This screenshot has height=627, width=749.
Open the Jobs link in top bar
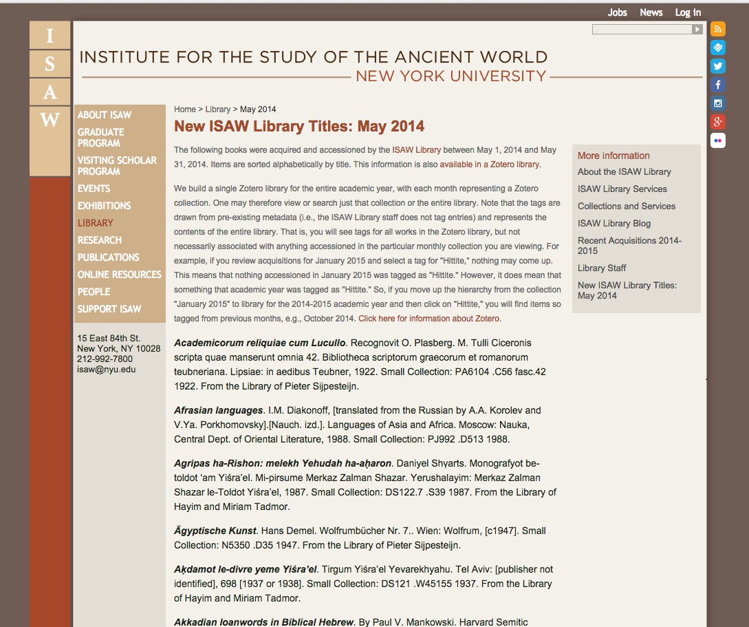tap(617, 12)
